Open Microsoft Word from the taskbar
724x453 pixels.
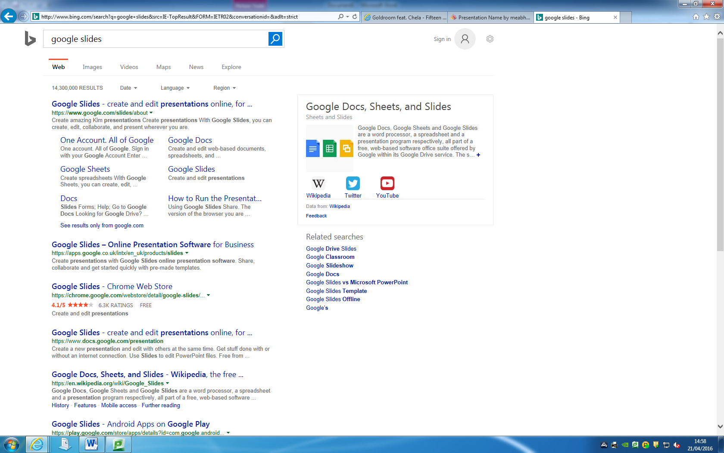(91, 444)
